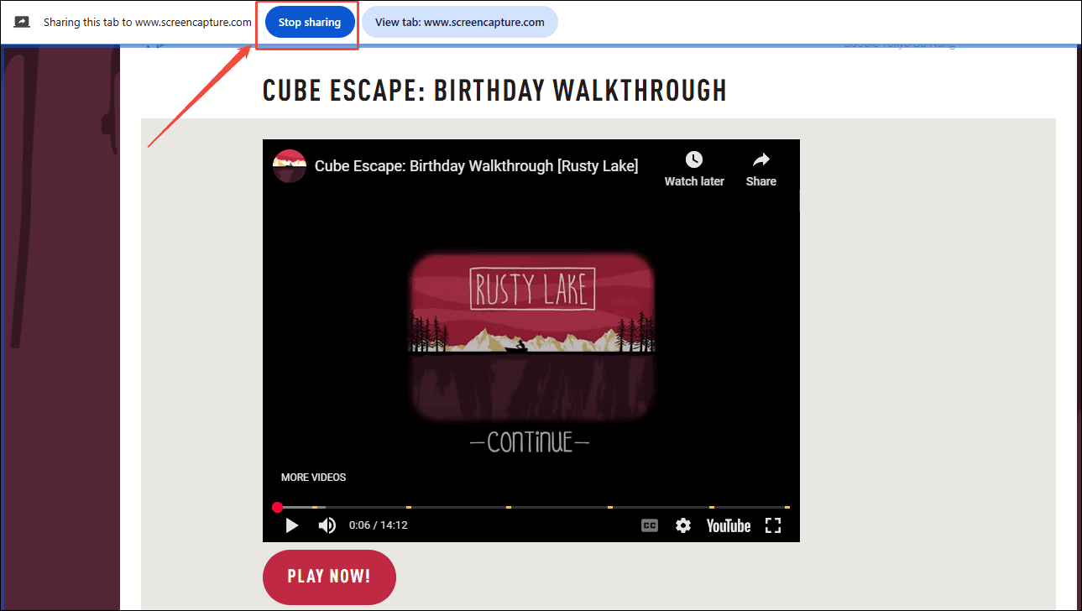Viewport: 1082px width, 611px height.
Task: Click MORE VIDEOS in the player
Action: click(313, 478)
